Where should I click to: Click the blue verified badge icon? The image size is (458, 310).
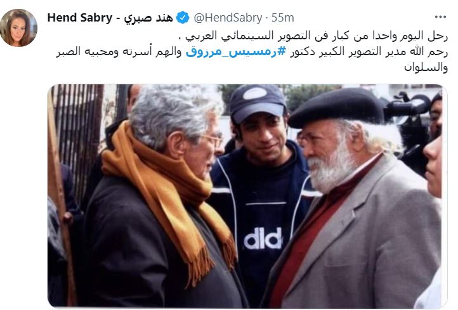(x=183, y=18)
